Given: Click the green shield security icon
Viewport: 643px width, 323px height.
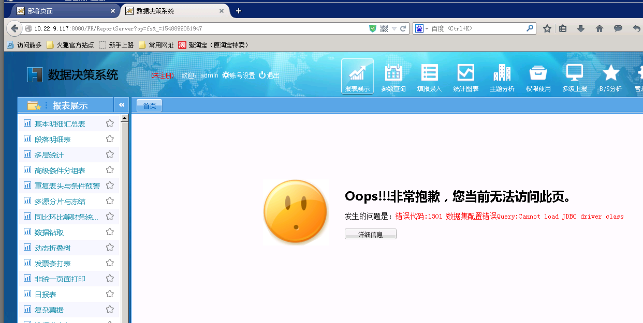Looking at the screenshot, I should (x=373, y=28).
